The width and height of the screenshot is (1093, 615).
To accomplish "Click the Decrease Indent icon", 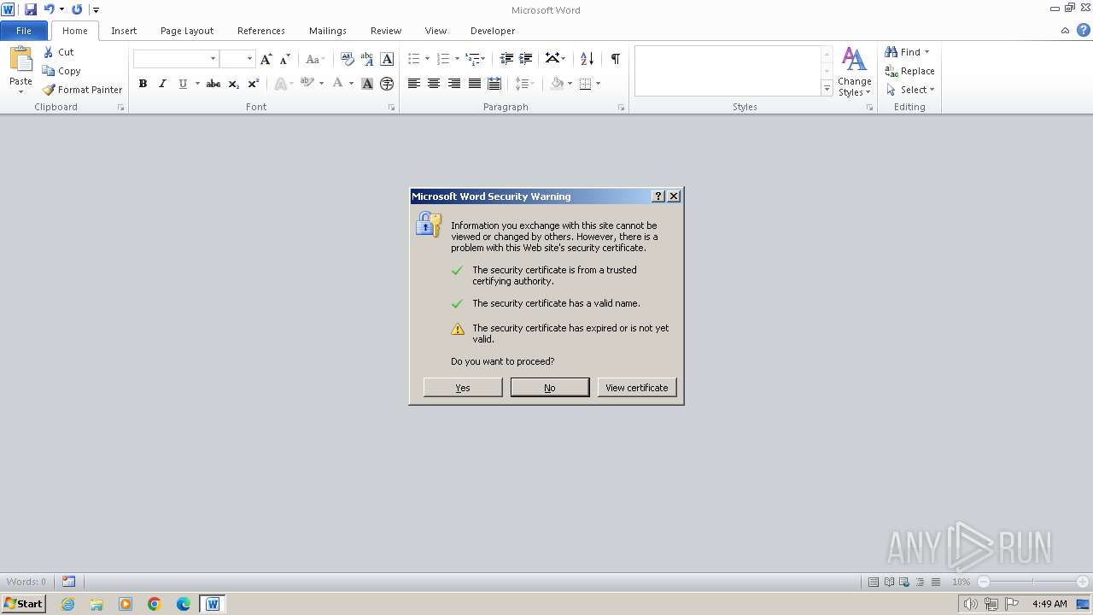I will pyautogui.click(x=506, y=59).
